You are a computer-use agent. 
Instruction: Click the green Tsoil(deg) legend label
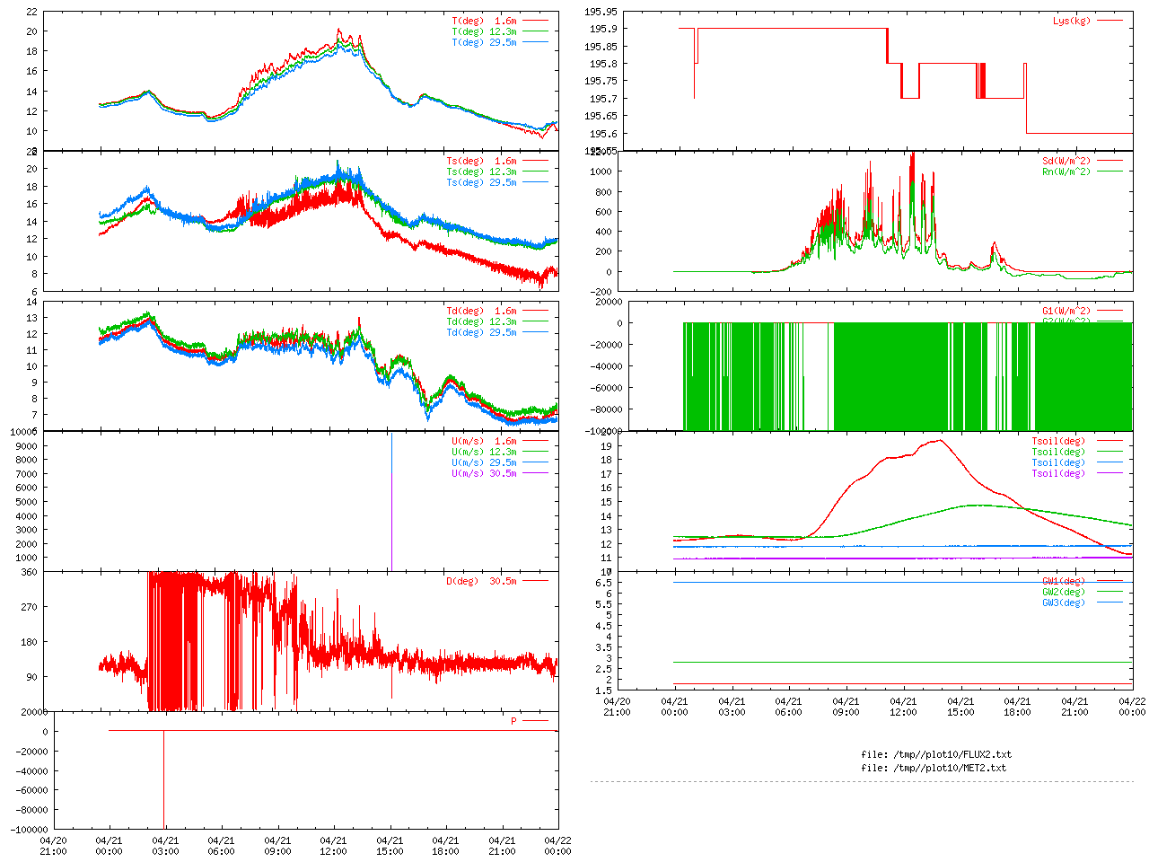[x=1058, y=452]
